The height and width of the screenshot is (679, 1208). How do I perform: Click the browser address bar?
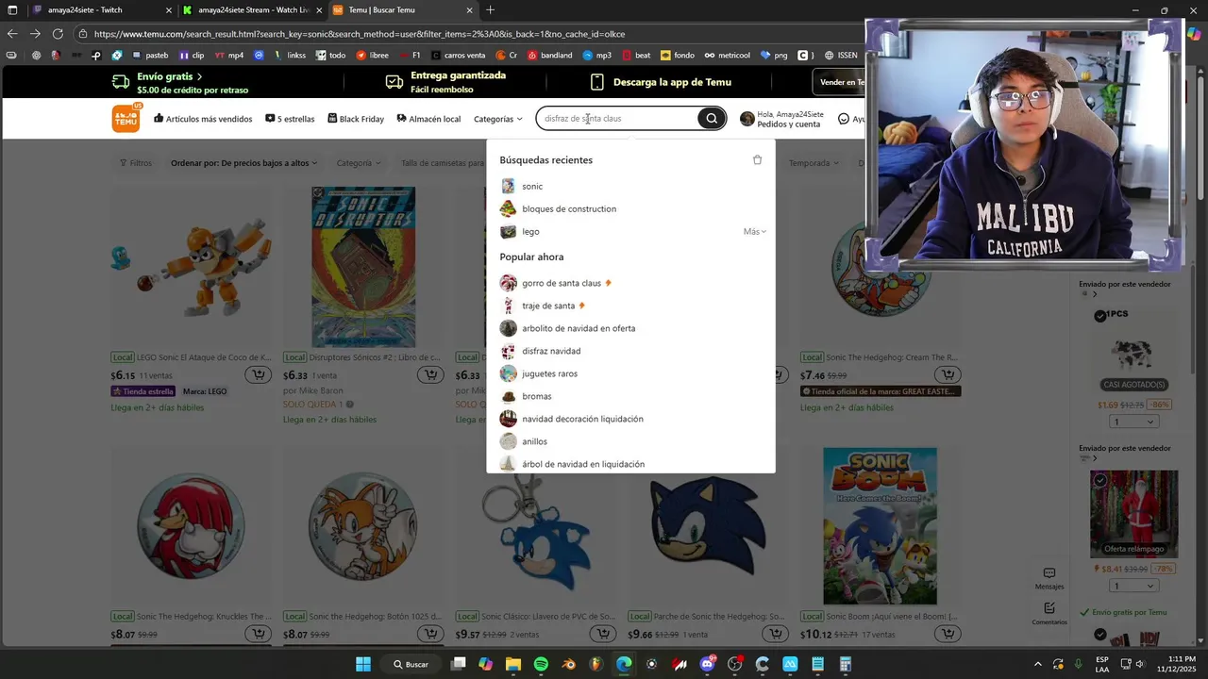472,34
